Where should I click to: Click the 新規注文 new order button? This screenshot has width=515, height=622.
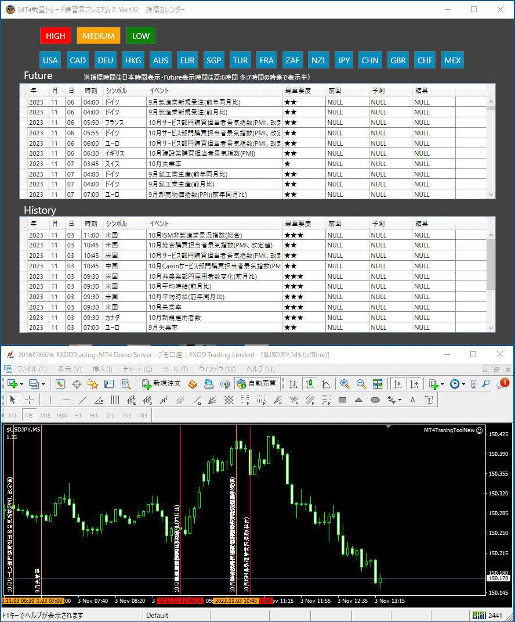click(x=162, y=384)
